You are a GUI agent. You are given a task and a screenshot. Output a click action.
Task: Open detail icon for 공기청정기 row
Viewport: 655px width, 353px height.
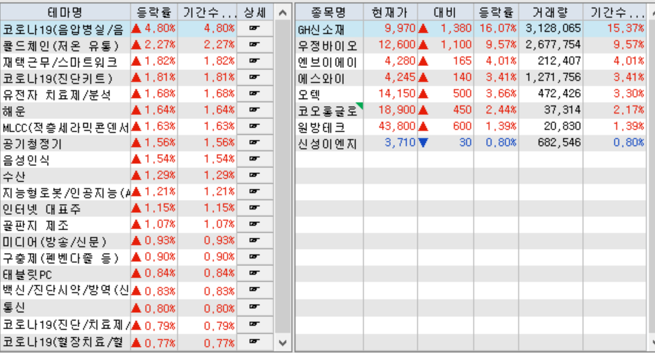click(255, 142)
